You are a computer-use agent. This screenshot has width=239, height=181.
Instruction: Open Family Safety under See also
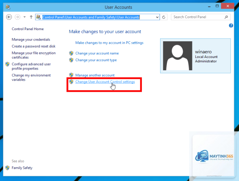coord(22,168)
